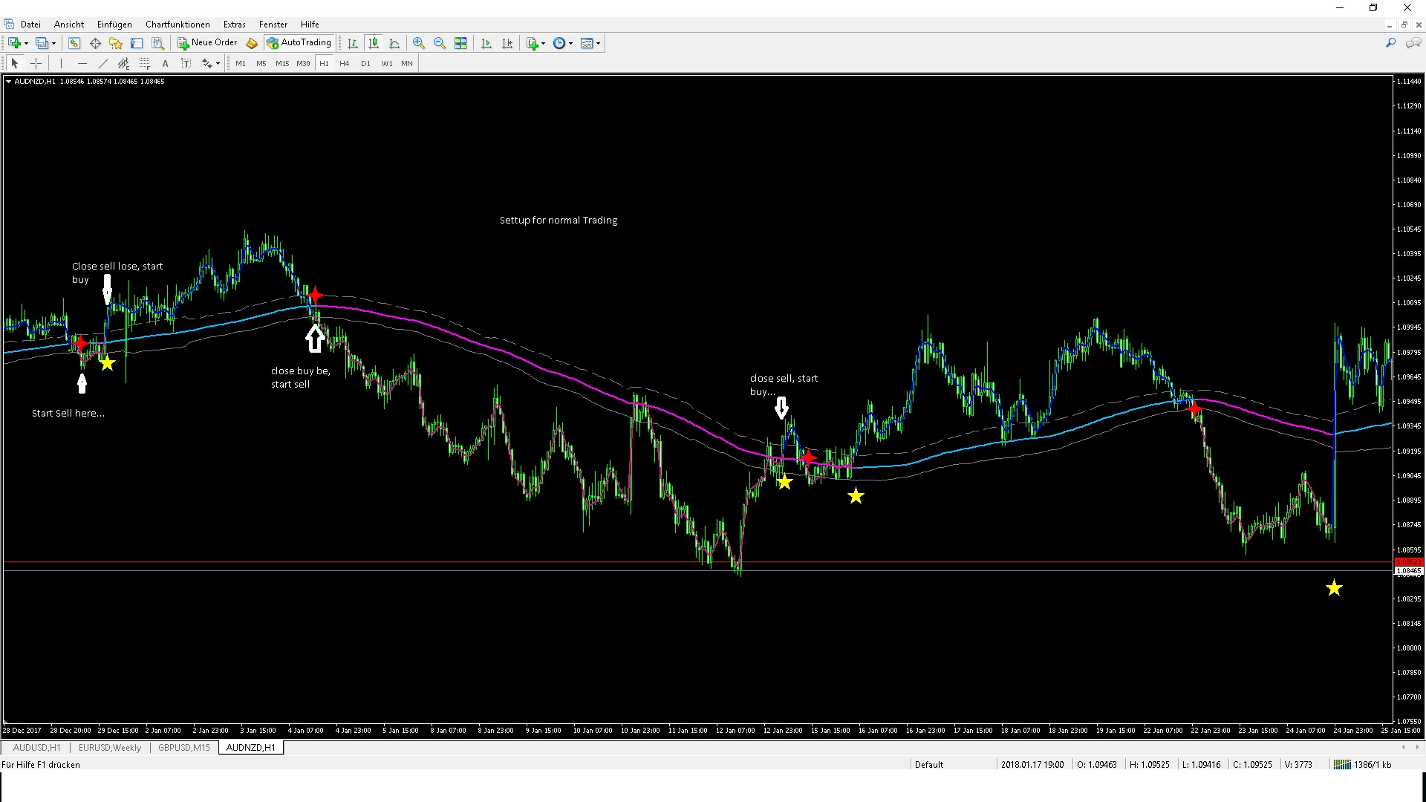This screenshot has height=802, width=1426.
Task: Expand the indicators list dropdown
Action: (543, 43)
